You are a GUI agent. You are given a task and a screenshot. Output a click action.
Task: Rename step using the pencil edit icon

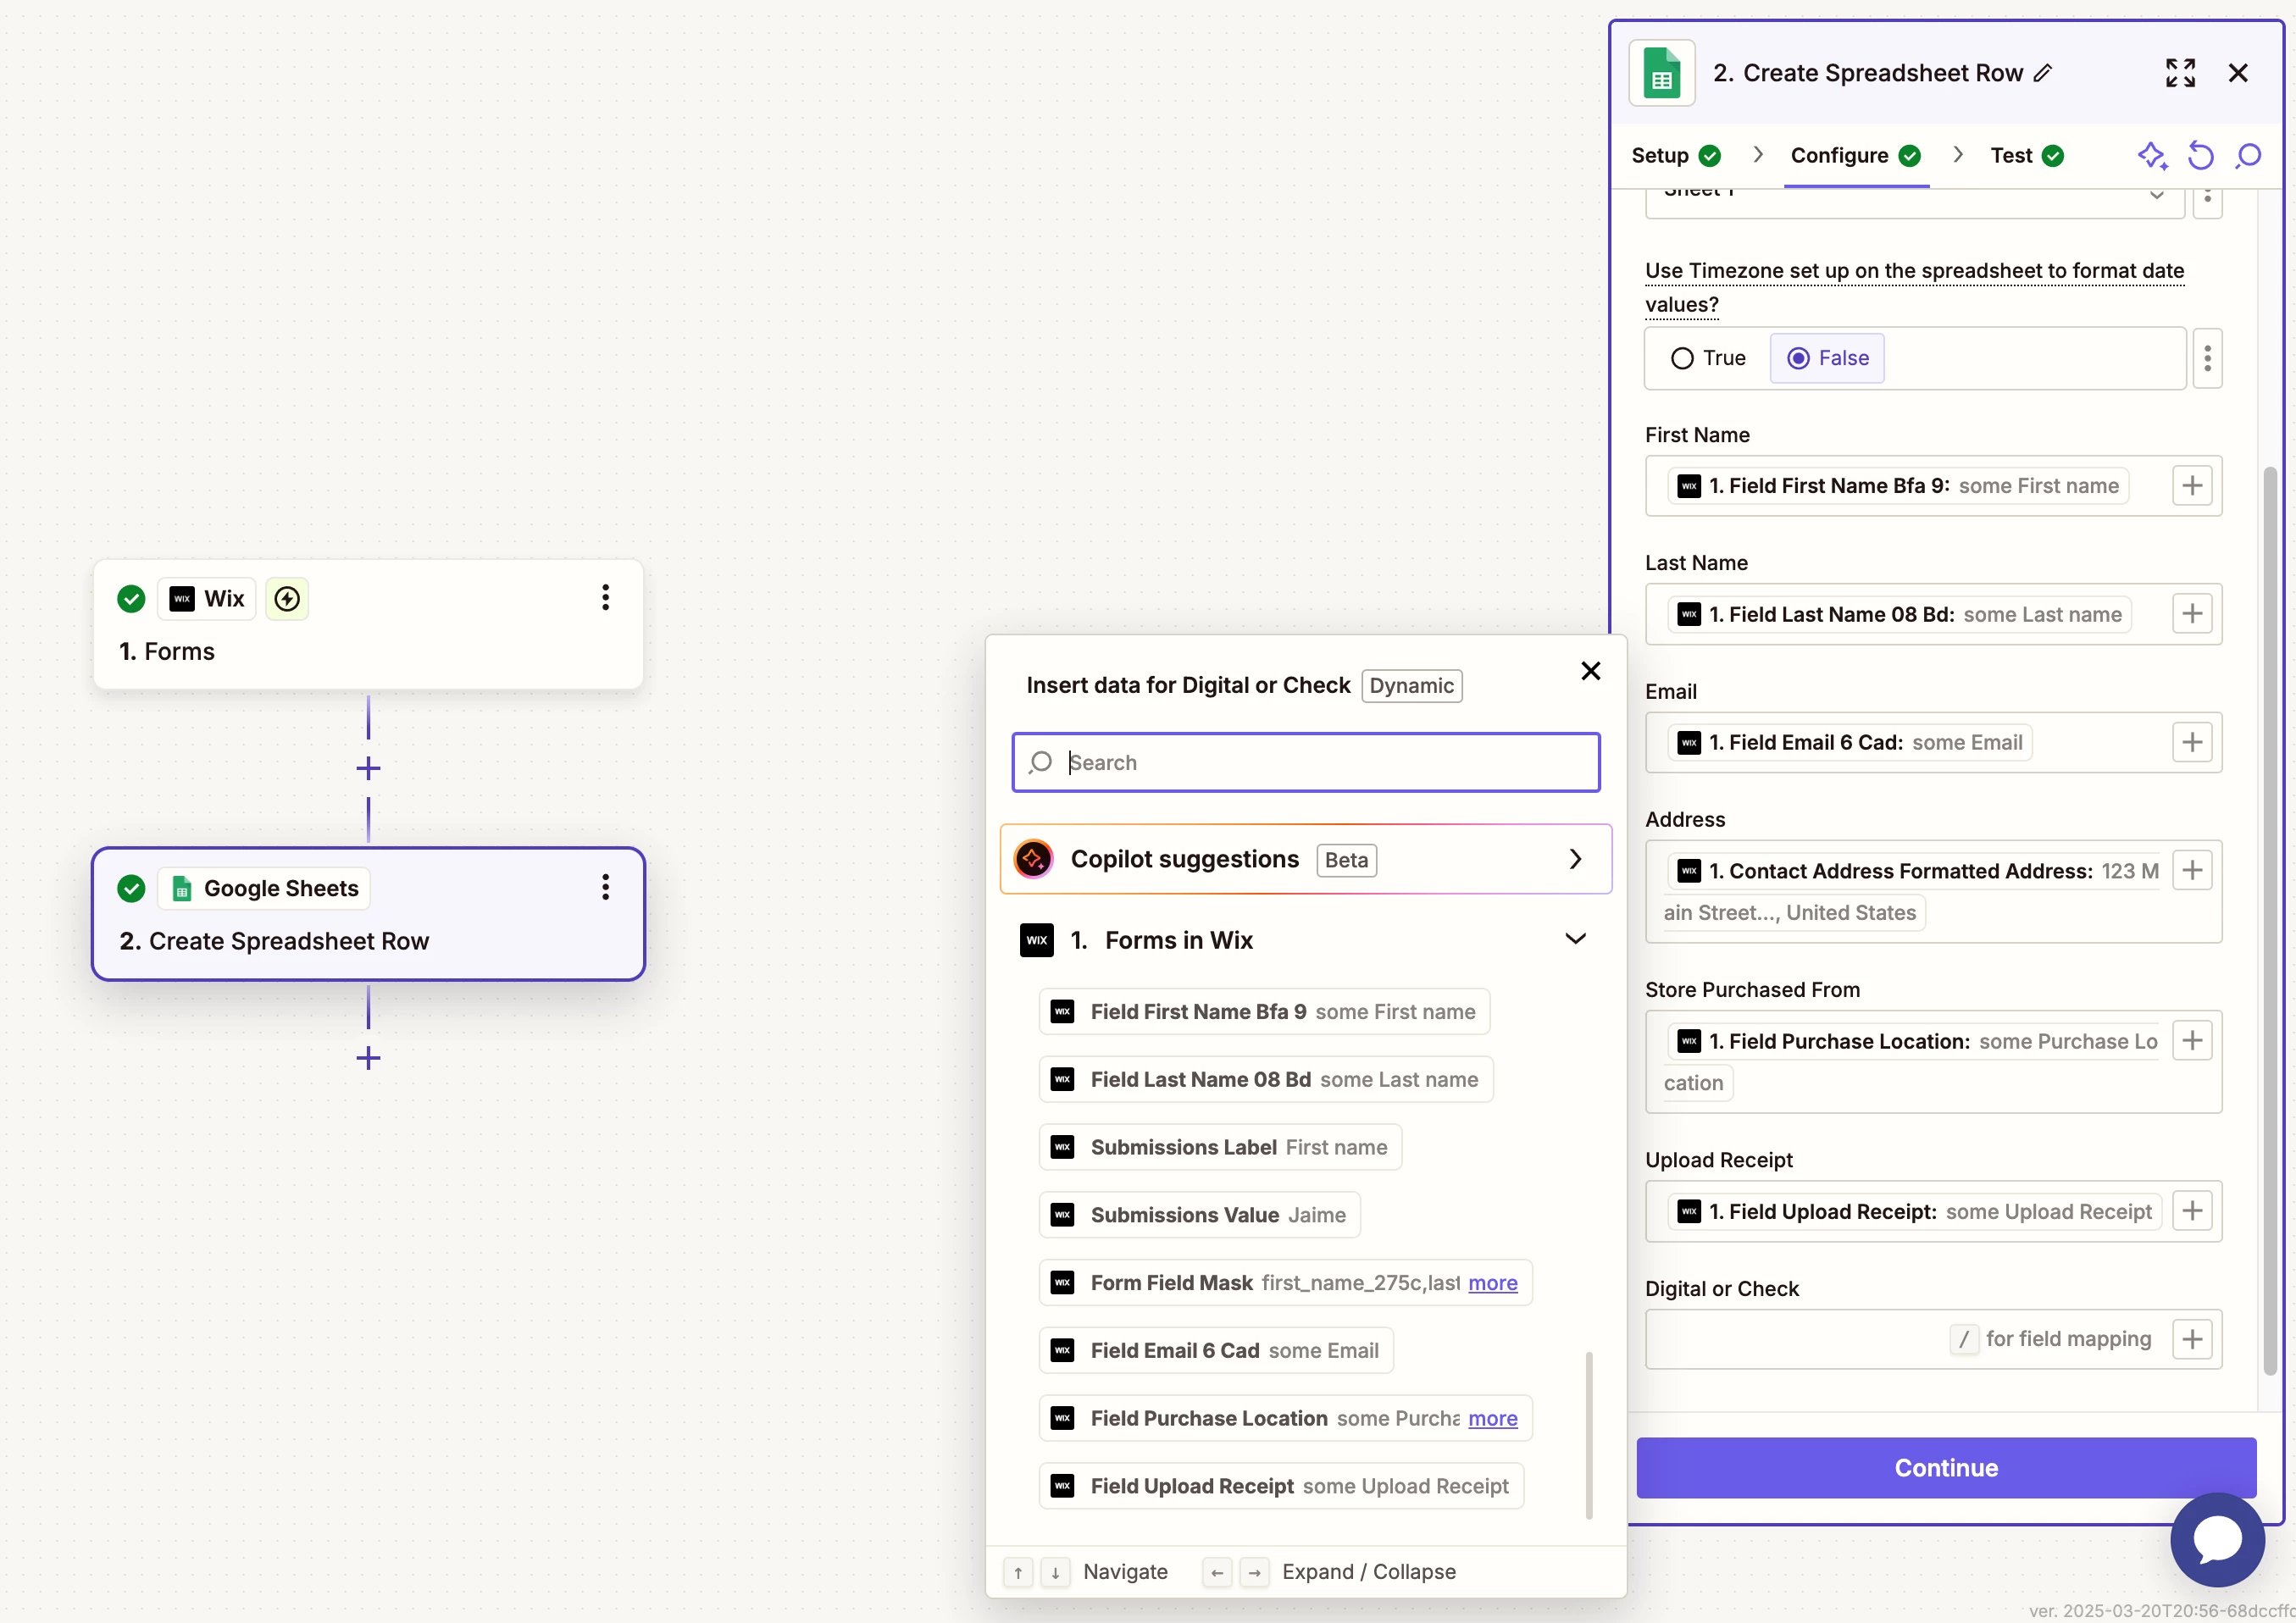click(x=2043, y=73)
